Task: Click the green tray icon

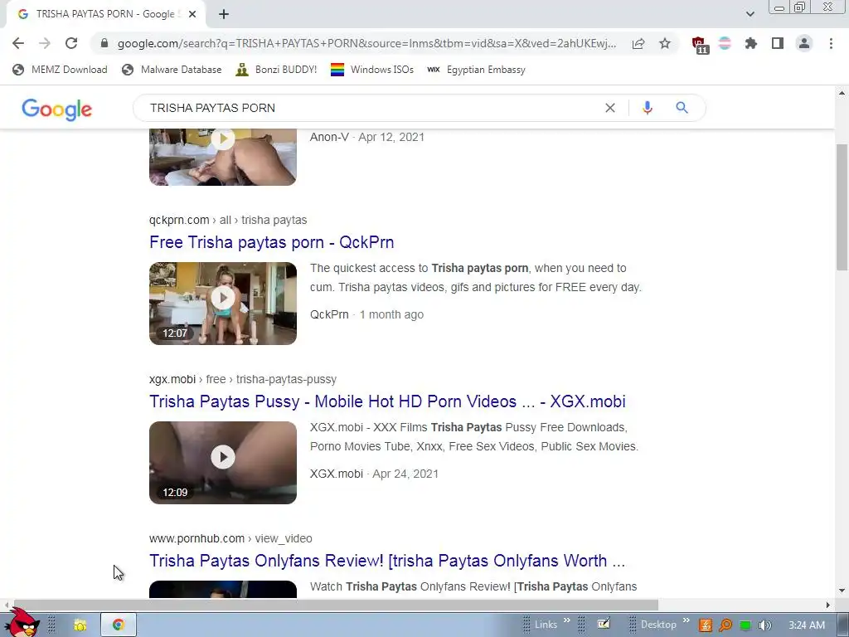Action: pos(745,625)
